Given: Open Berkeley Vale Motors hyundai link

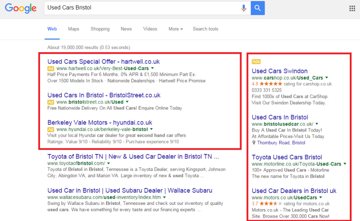Looking at the screenshot, I should [100, 122].
